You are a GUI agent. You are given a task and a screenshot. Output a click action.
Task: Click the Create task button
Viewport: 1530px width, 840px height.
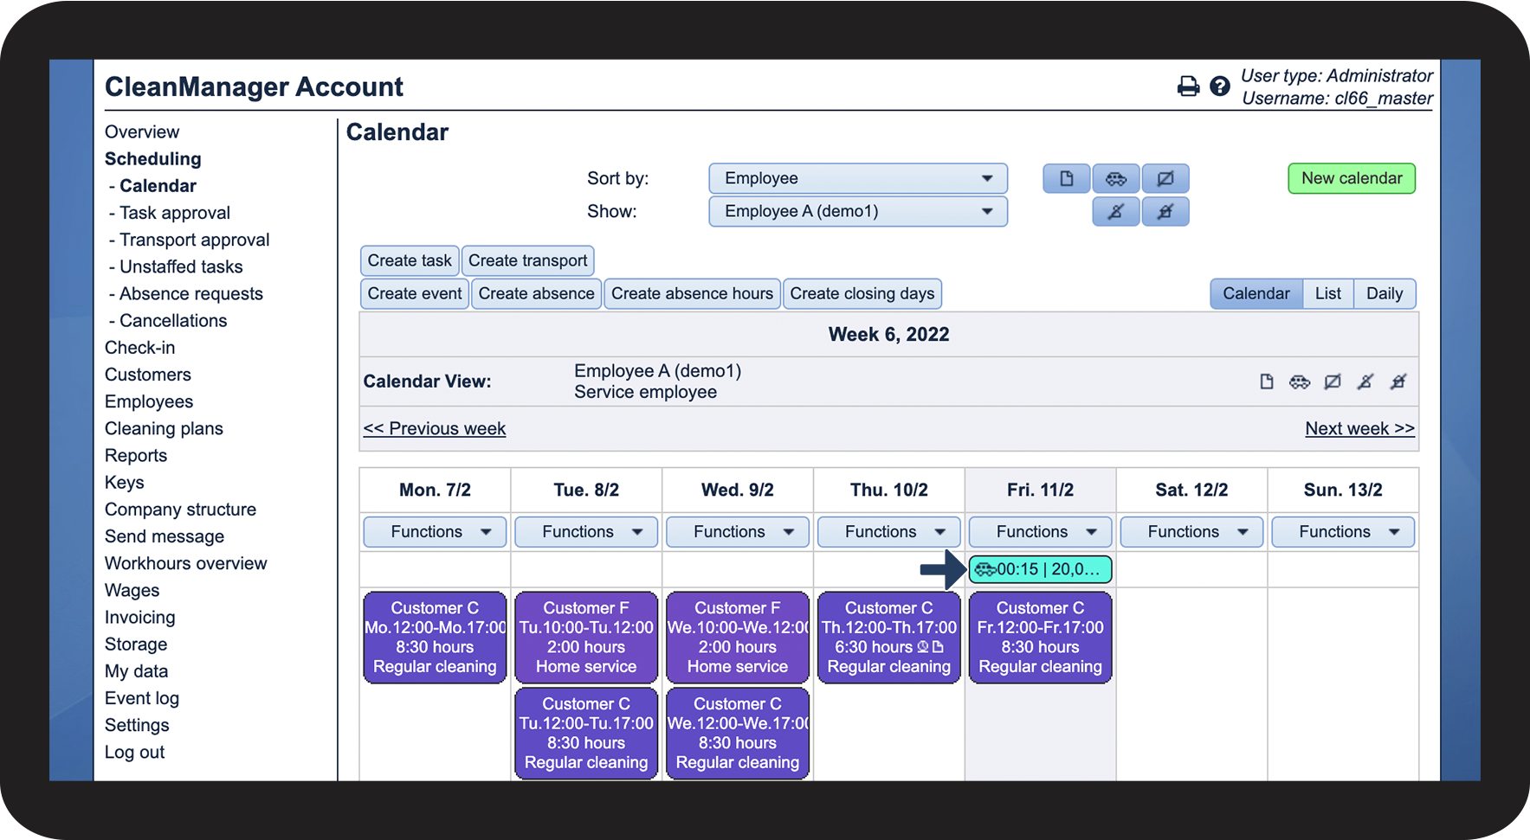pyautogui.click(x=410, y=260)
